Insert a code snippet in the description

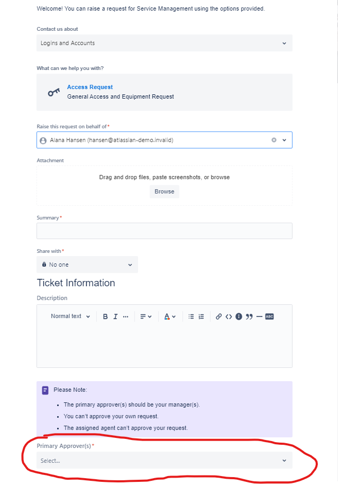point(229,316)
